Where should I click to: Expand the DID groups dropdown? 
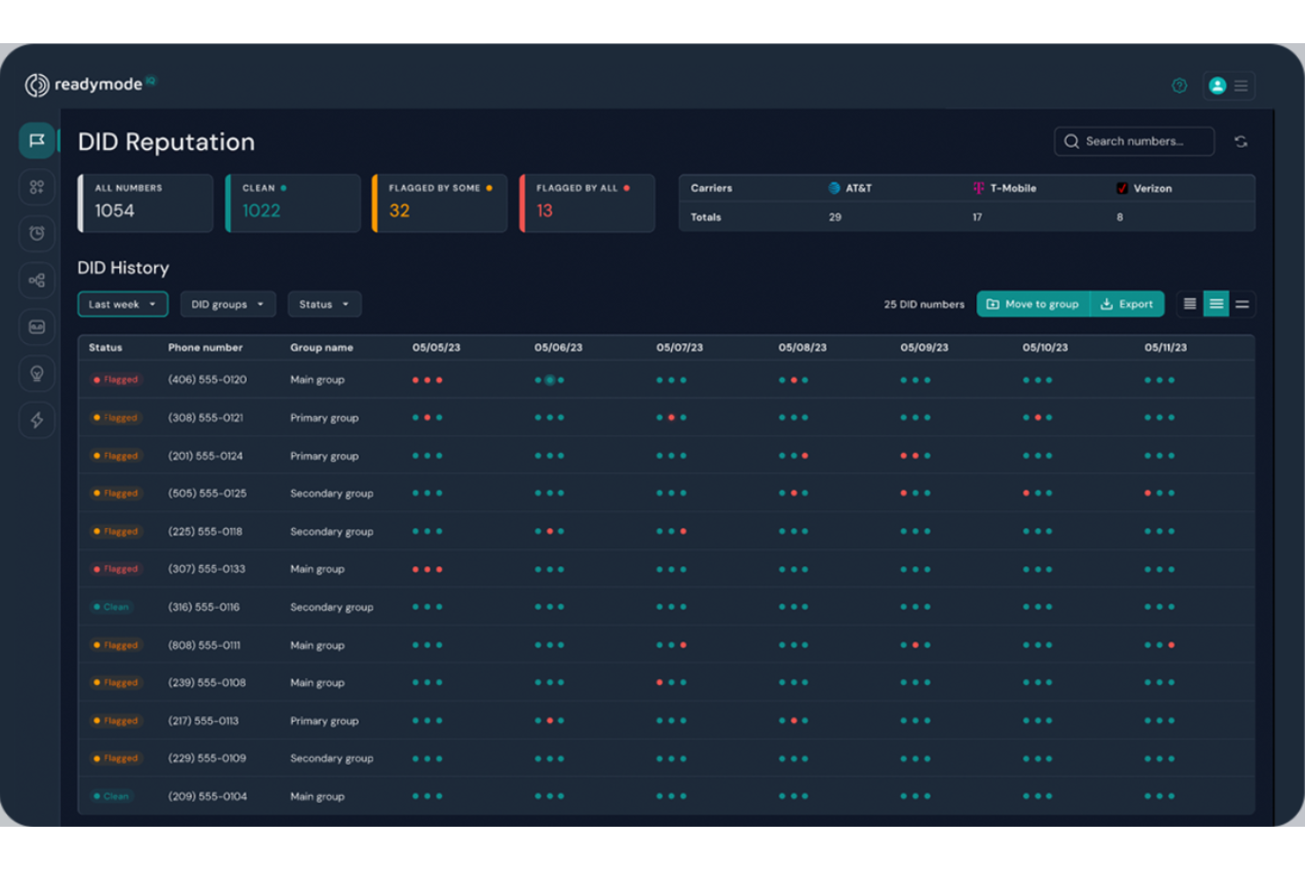pyautogui.click(x=227, y=304)
